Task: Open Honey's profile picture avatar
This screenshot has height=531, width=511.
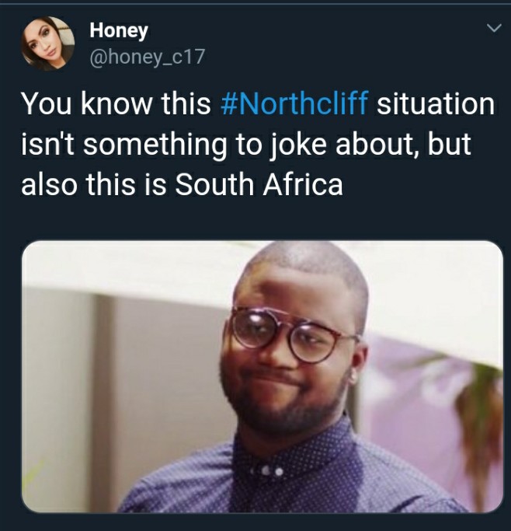Action: click(47, 44)
